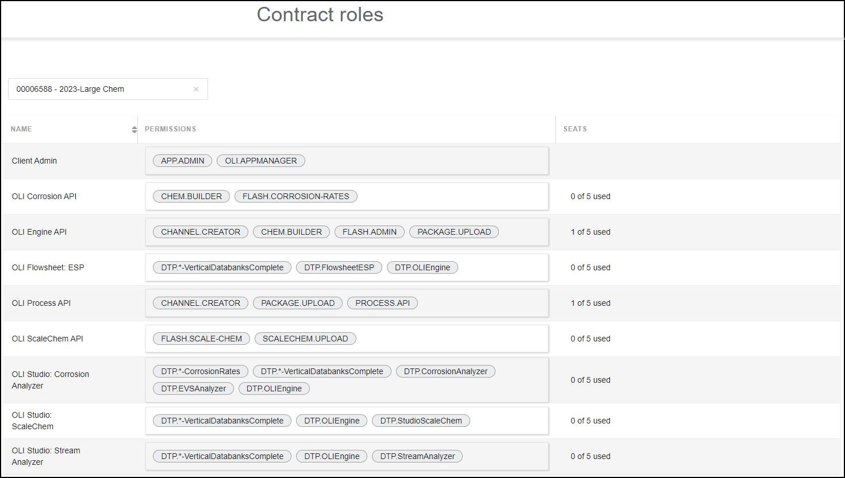This screenshot has height=478, width=845.
Task: Select the FLASH.CORROSION-RATES chip
Action: [295, 196]
